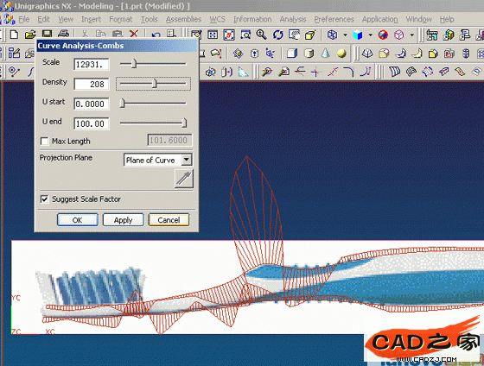Open the Edit menu
Image resolution: width=484 pixels, height=366 pixels.
[43, 19]
